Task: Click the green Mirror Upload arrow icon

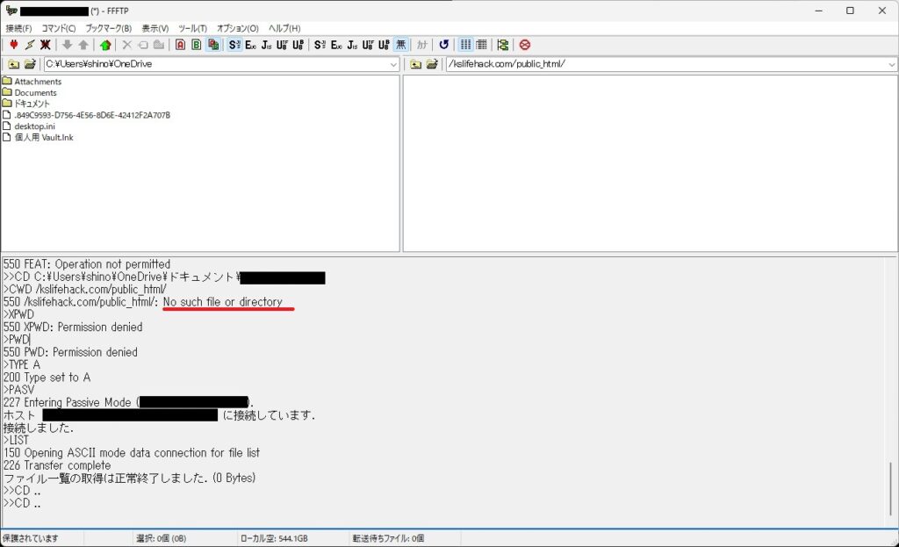Action: coord(105,45)
